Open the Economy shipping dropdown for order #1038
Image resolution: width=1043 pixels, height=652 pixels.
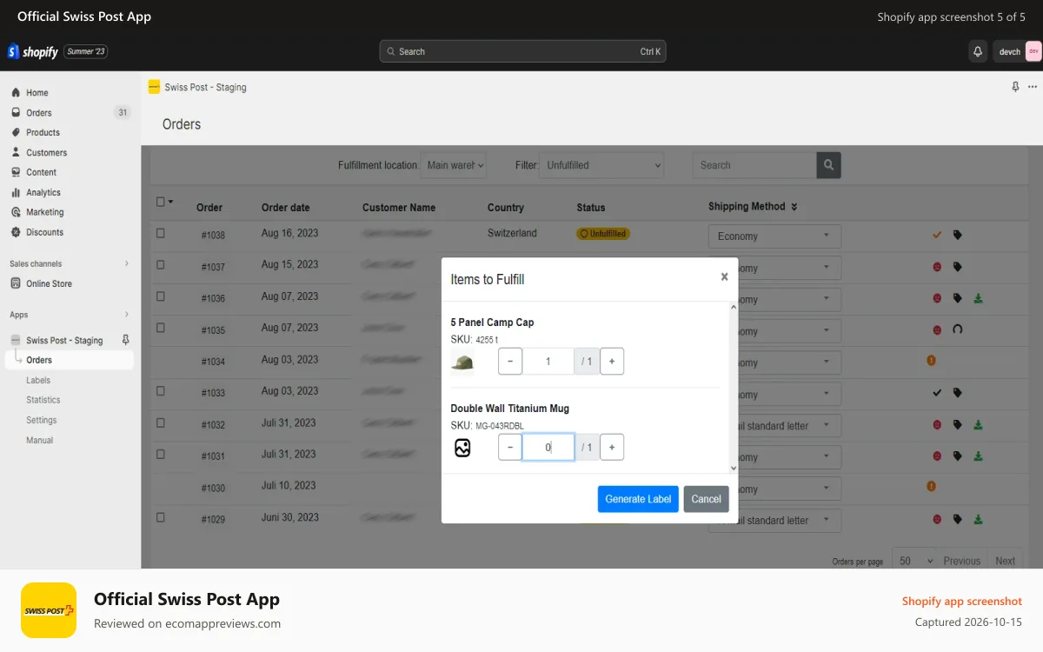click(x=774, y=236)
